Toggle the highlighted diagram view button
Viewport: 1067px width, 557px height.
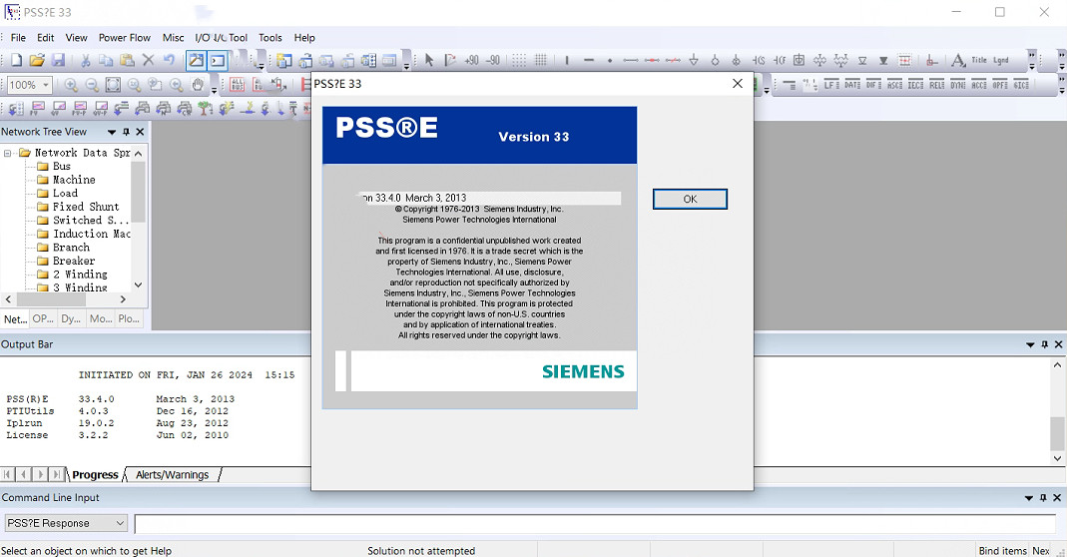196,61
